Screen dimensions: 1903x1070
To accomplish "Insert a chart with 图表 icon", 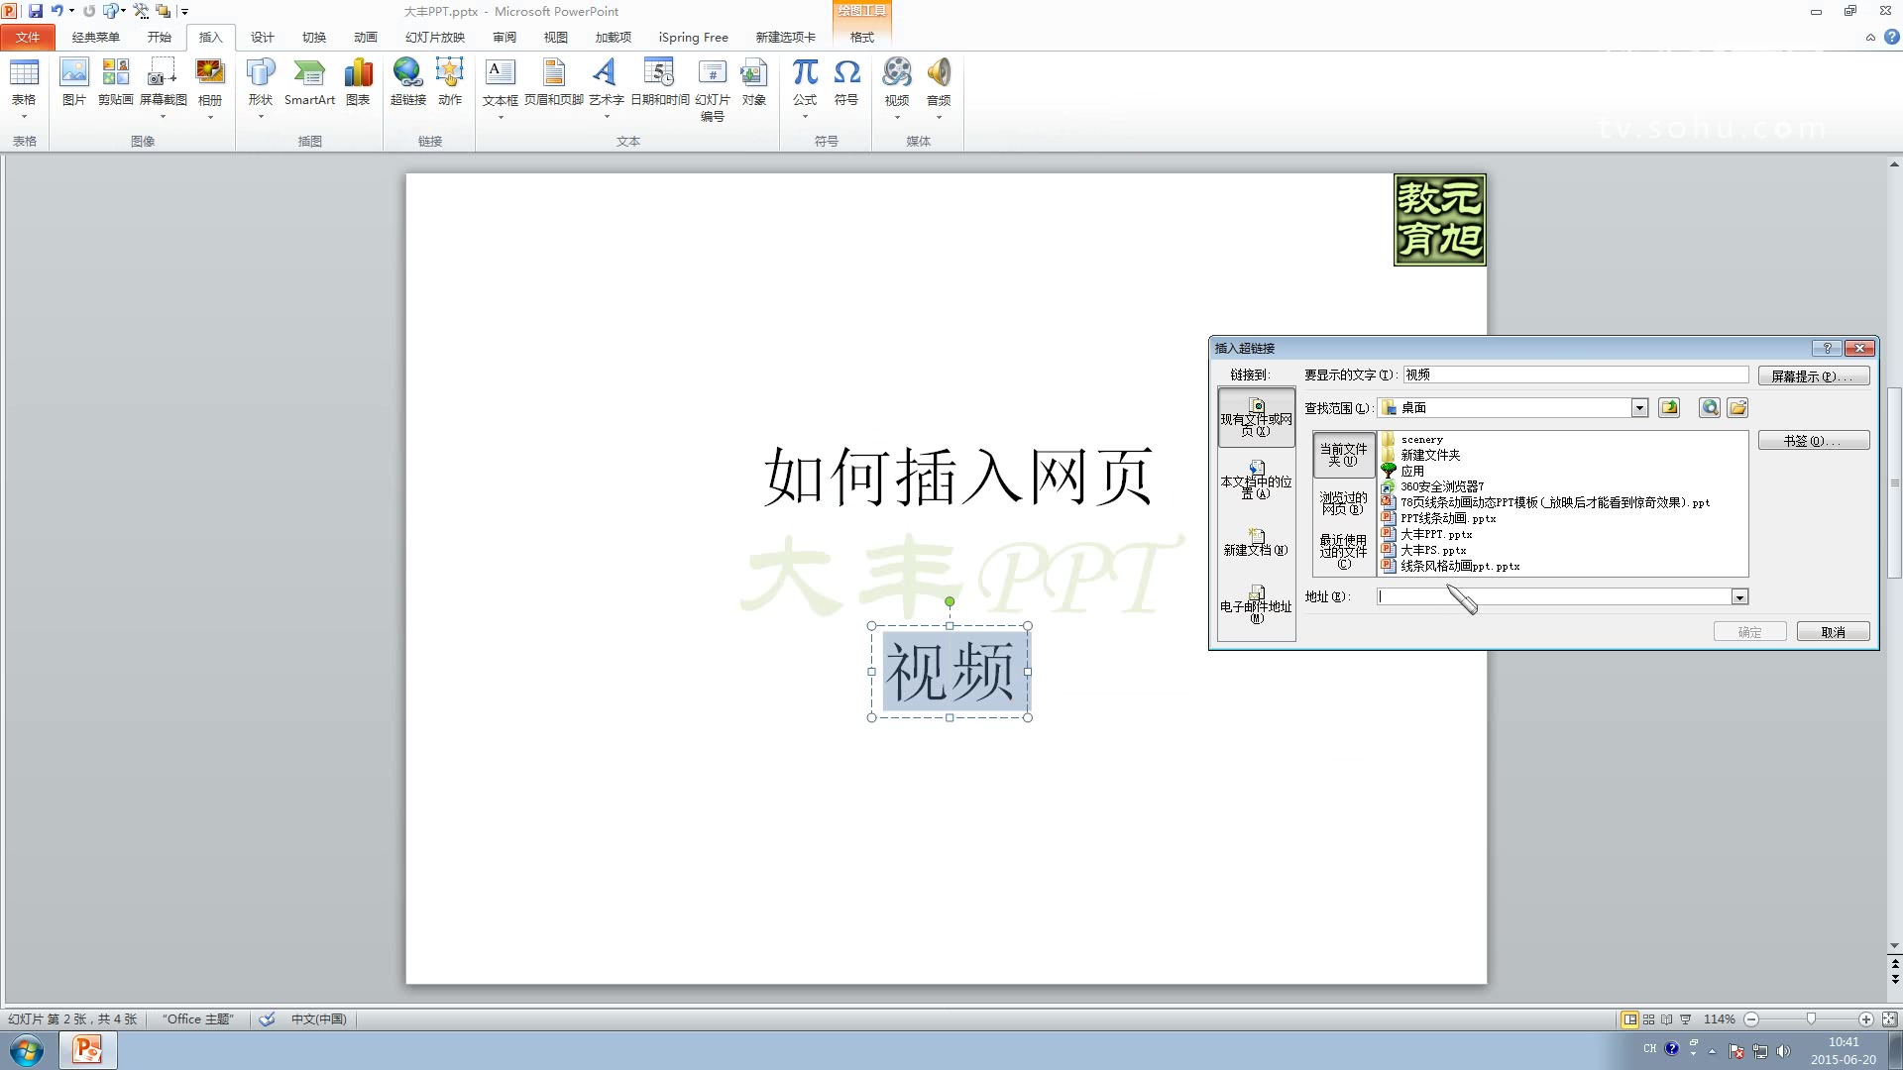I will tap(358, 84).
